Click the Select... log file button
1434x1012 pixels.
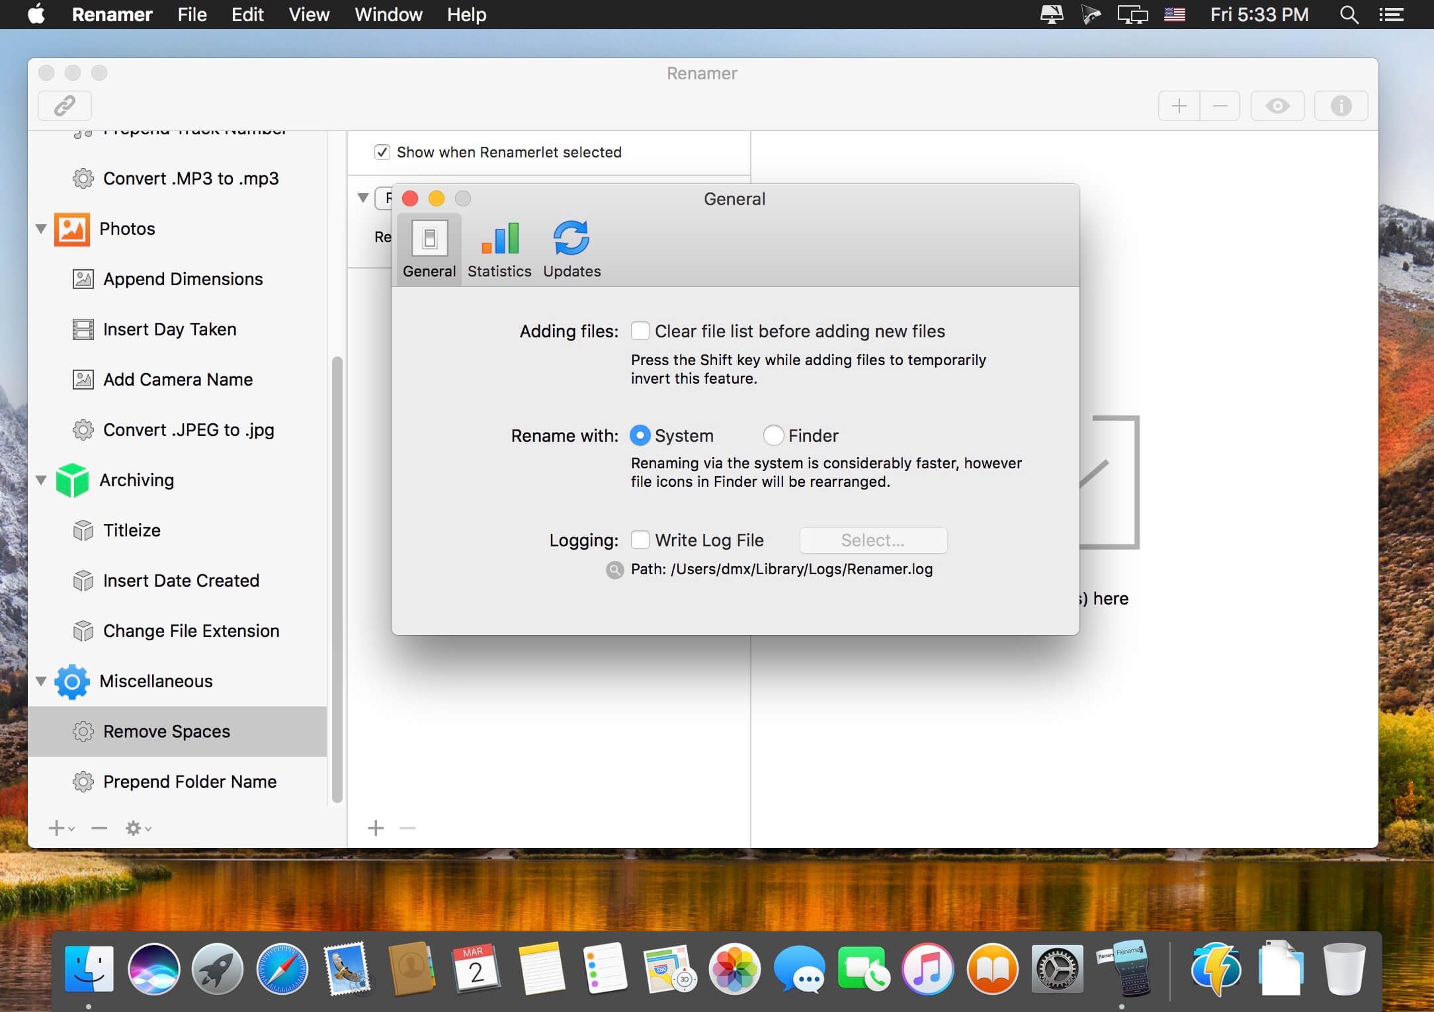coord(872,540)
